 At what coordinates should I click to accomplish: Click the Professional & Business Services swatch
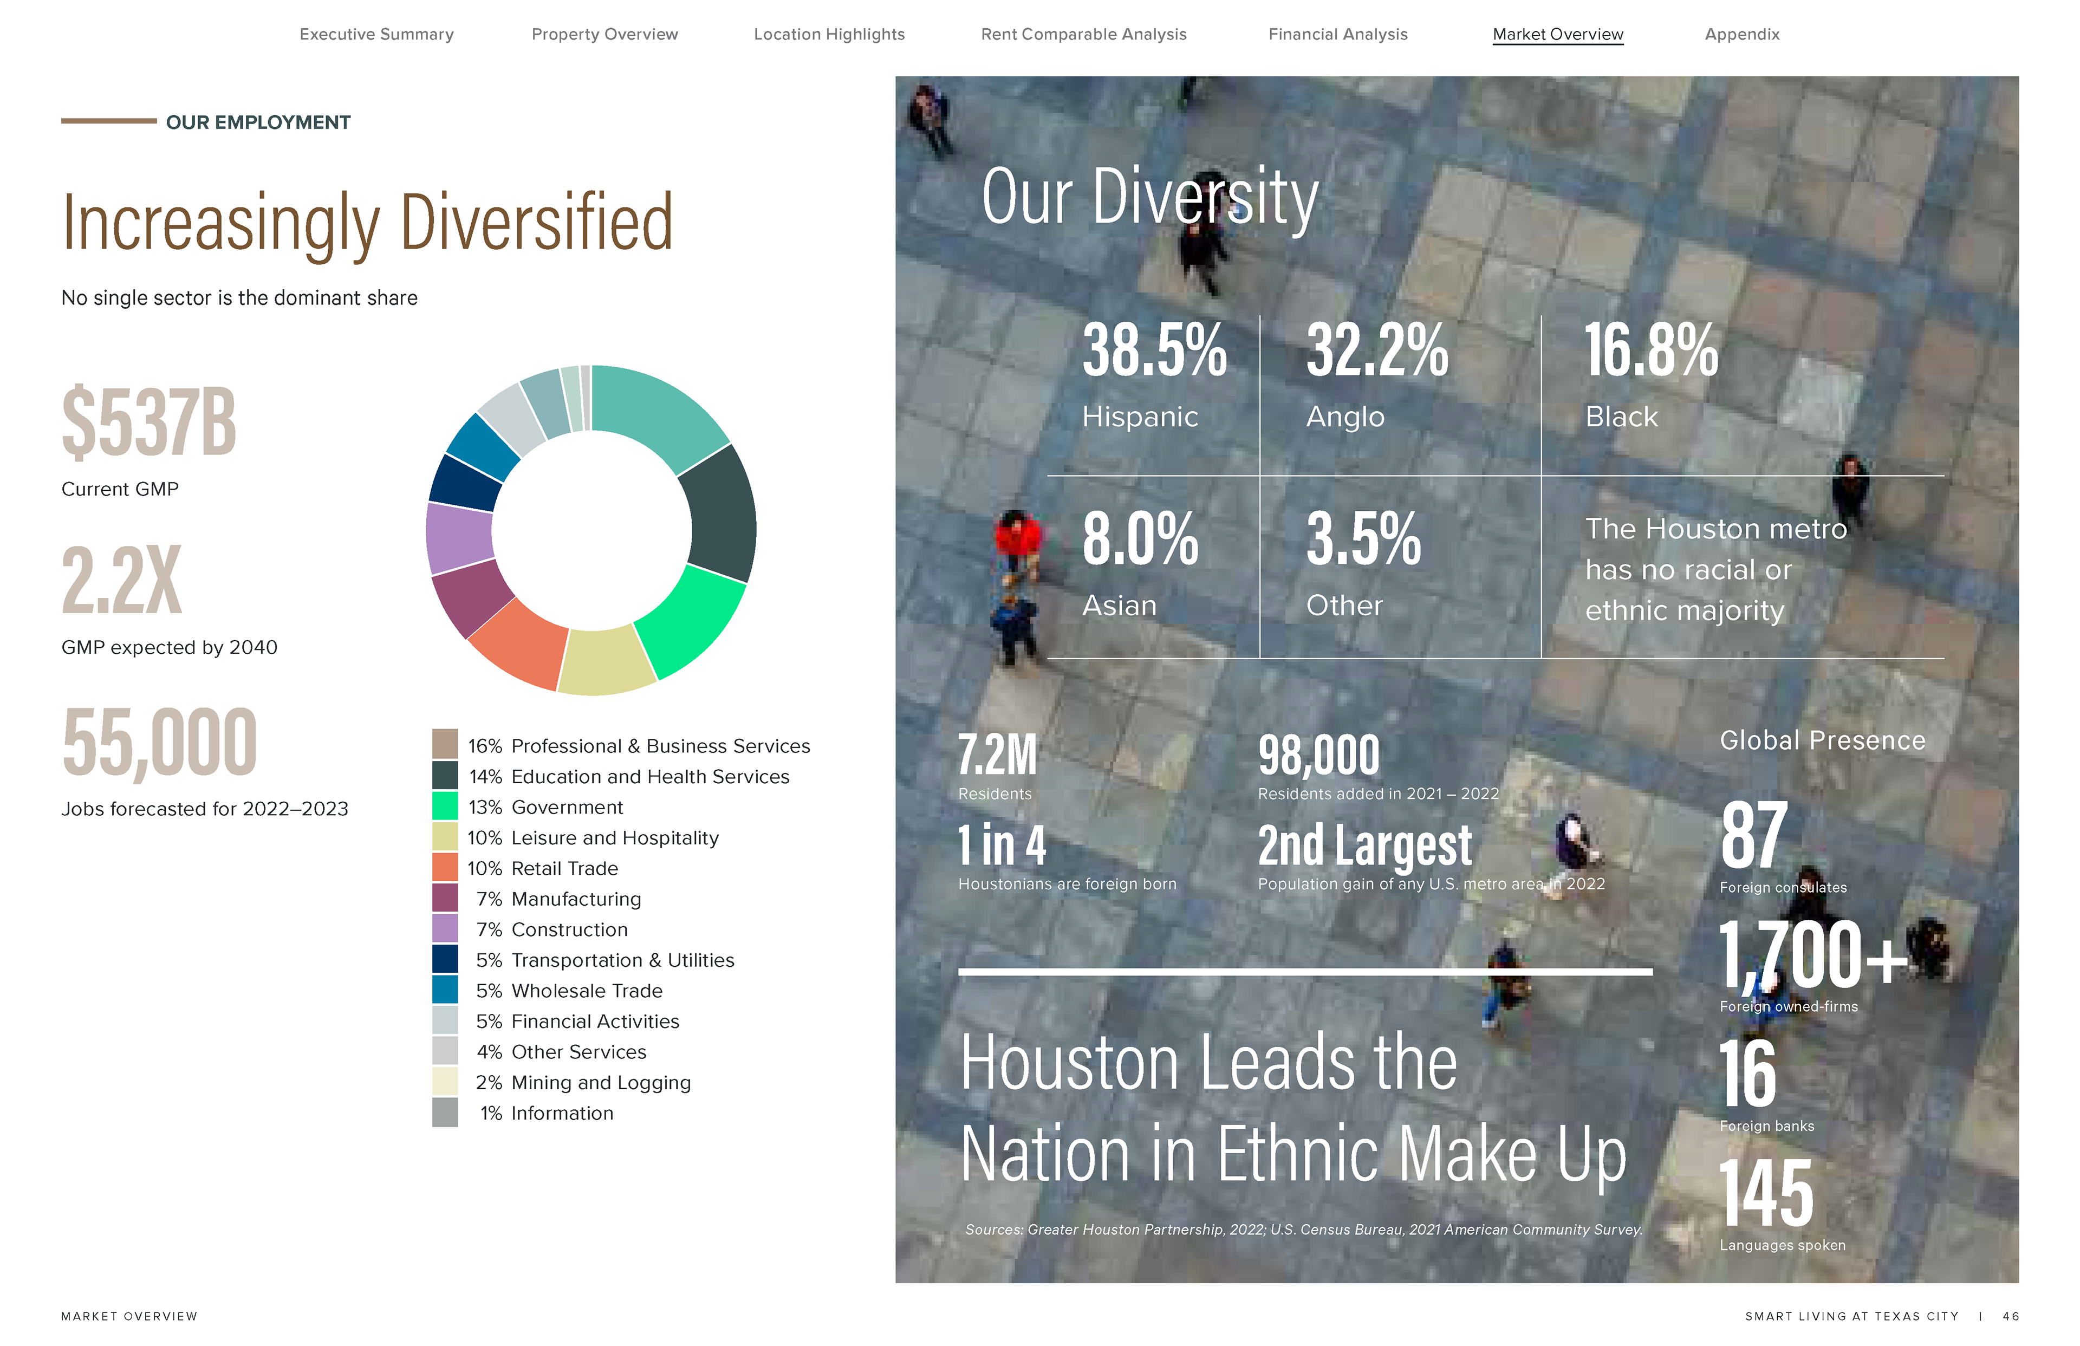click(445, 745)
